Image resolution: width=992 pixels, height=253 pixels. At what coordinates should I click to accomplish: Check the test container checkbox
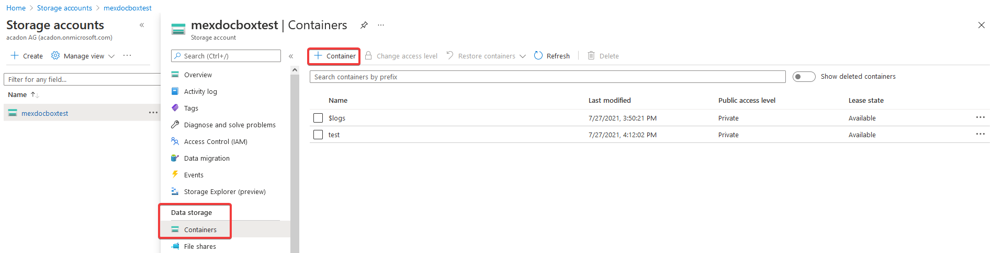point(318,135)
